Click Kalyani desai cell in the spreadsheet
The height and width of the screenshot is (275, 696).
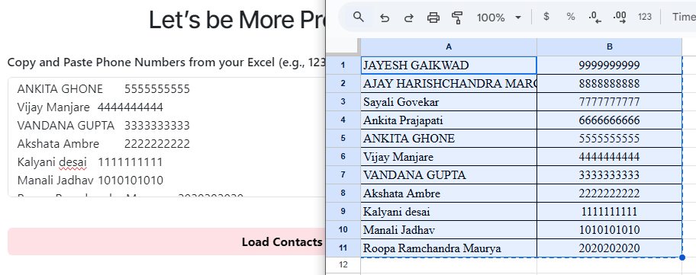point(449,212)
